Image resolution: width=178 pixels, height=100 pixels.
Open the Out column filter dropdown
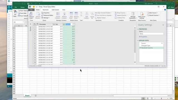tap(61, 24)
